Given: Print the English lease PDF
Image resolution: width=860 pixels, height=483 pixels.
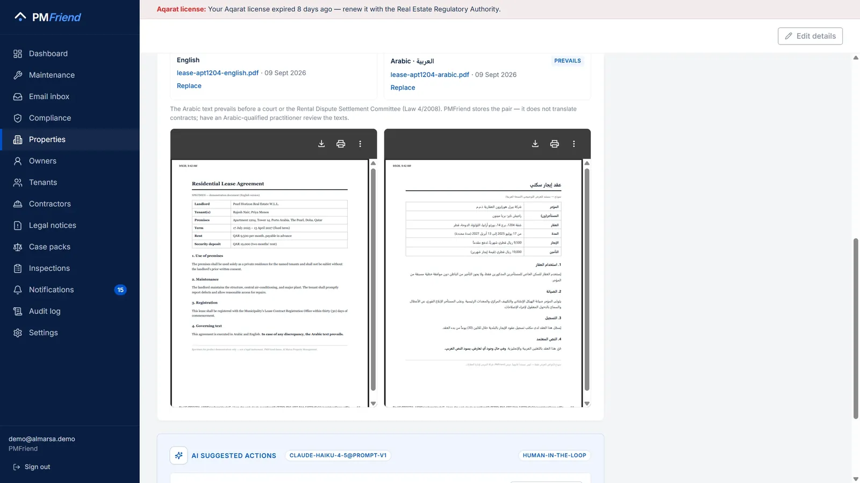Looking at the screenshot, I should [x=341, y=143].
